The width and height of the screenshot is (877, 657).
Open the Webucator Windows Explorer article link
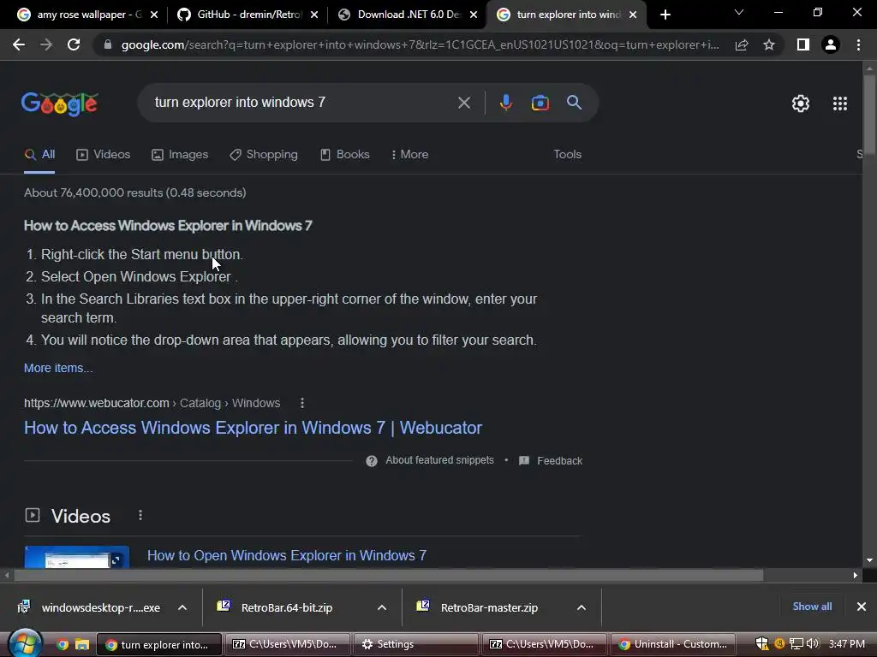[x=253, y=428]
